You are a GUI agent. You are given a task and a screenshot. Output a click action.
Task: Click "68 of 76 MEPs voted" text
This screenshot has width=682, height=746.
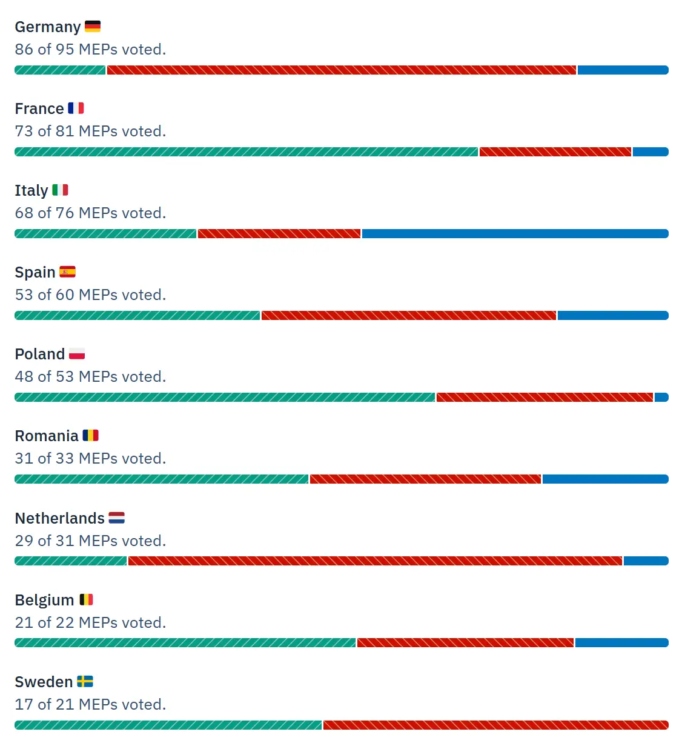point(90,213)
